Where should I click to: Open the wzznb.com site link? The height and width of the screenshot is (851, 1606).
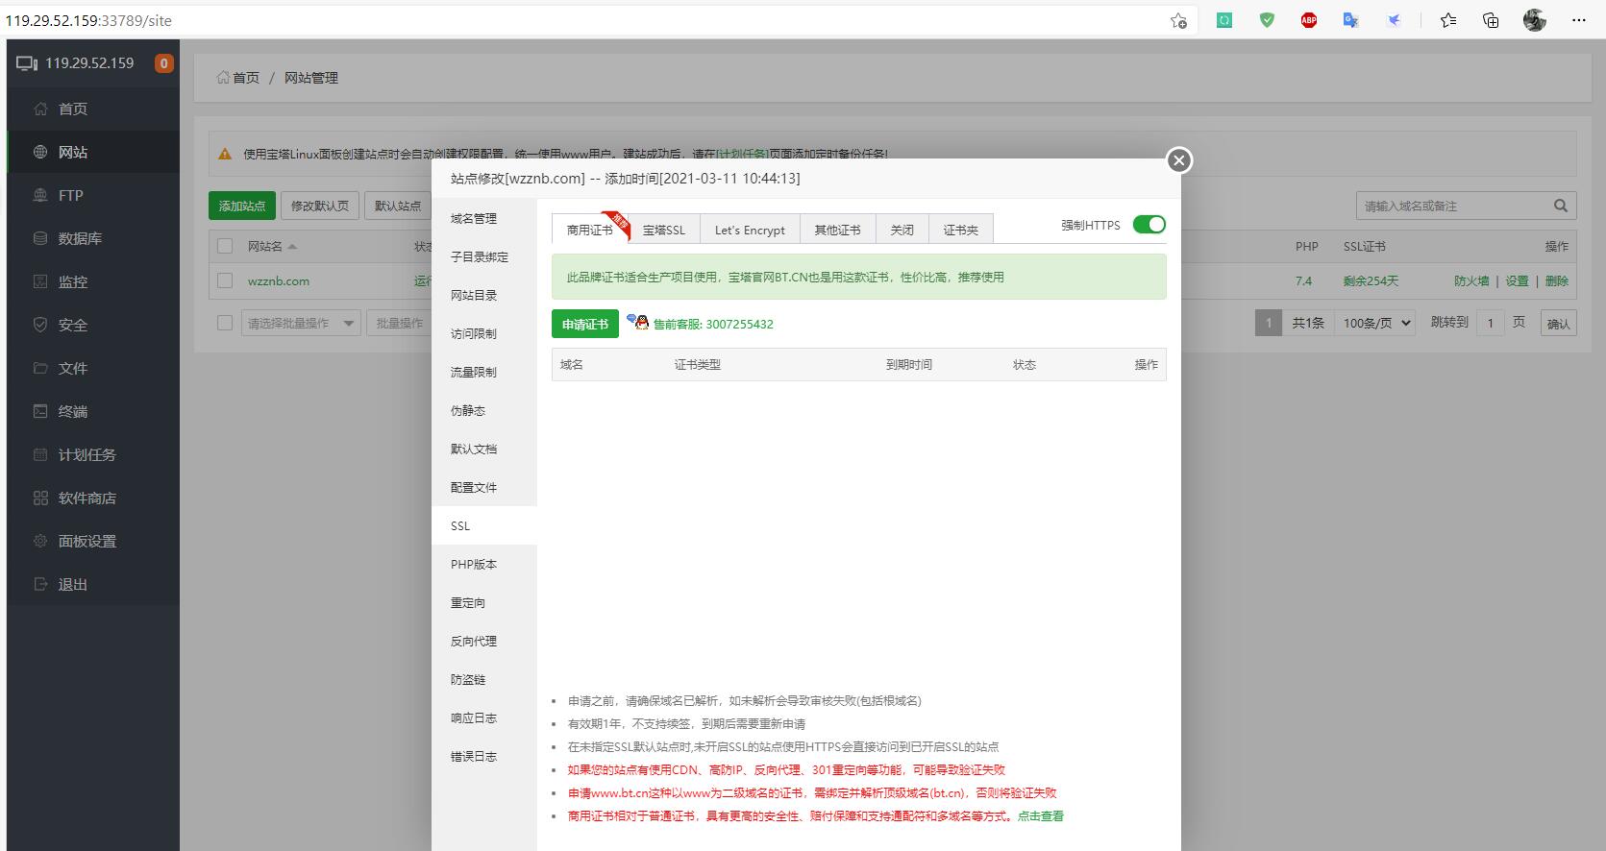(x=279, y=281)
